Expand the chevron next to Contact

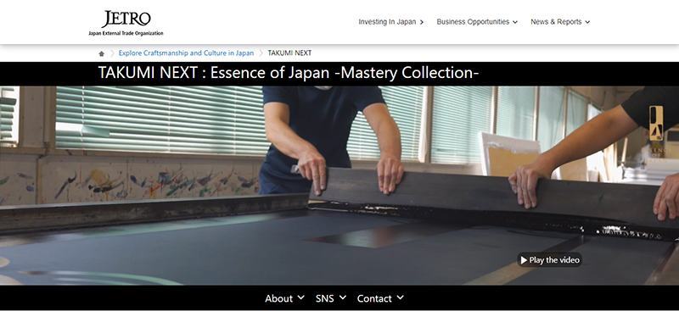point(401,297)
